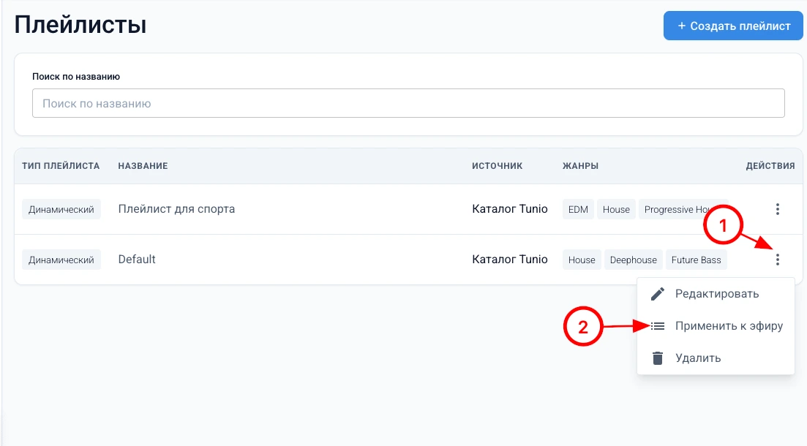Click the EDM genre tag

(578, 210)
